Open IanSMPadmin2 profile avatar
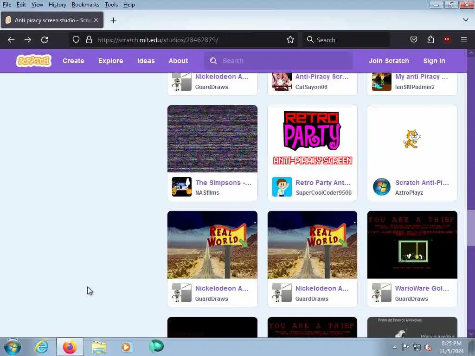Viewport: 475px width, 356px height. pos(382,82)
